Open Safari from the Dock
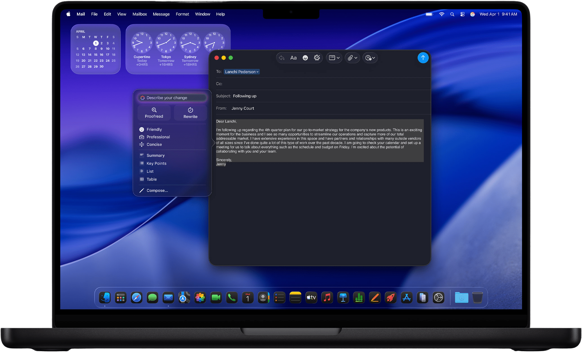This screenshot has height=356, width=582. tap(136, 298)
